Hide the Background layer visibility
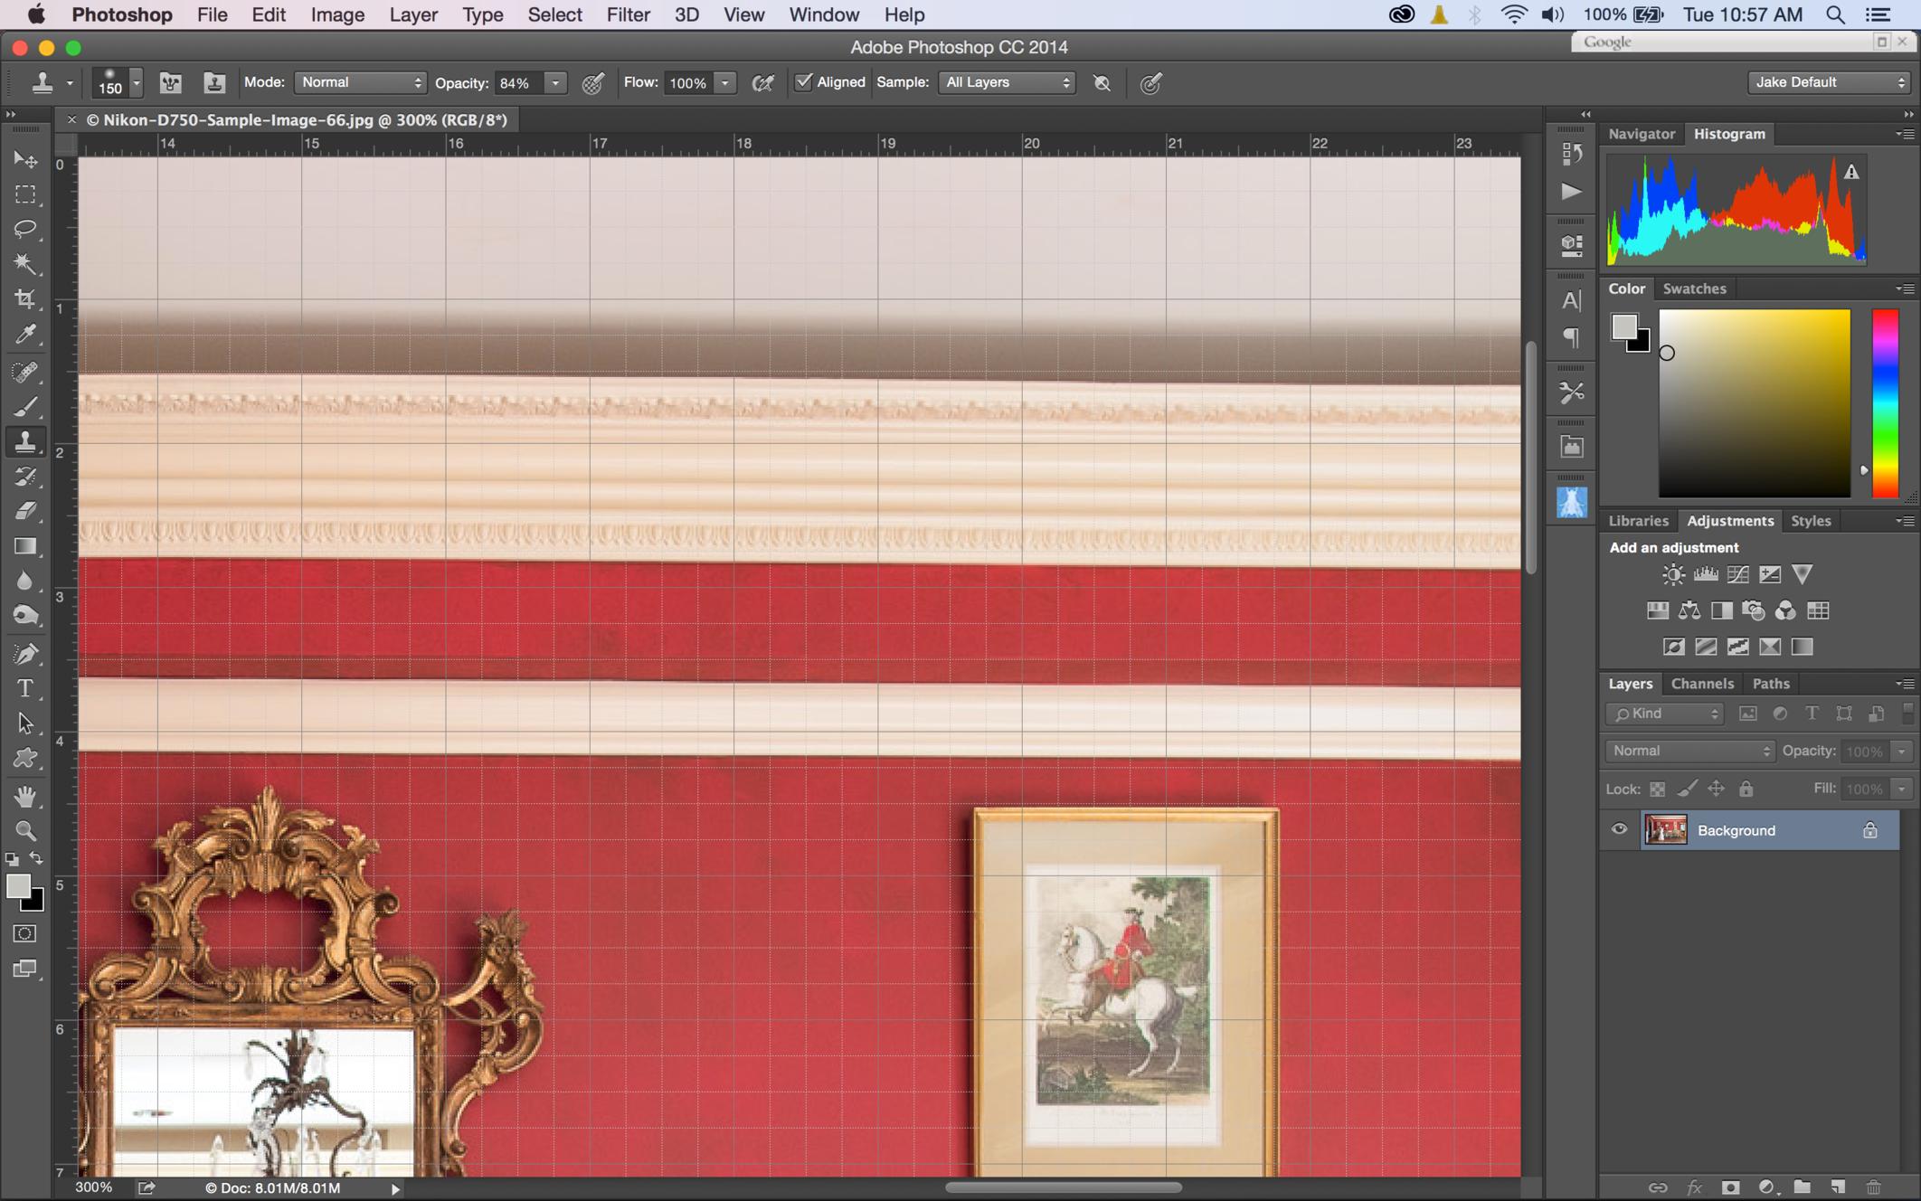 1619,829
